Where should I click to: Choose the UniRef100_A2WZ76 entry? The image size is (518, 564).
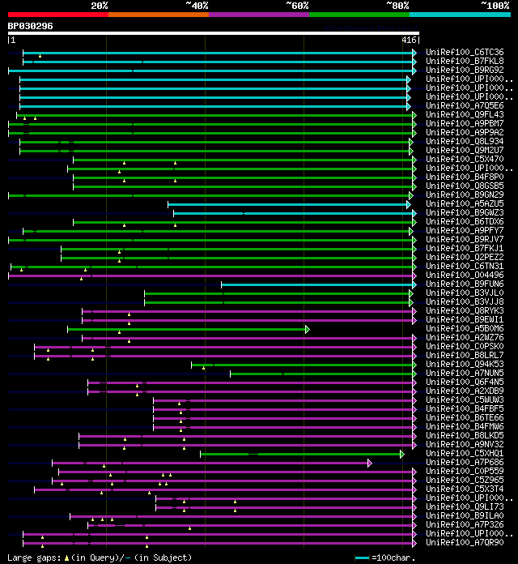tap(465, 337)
